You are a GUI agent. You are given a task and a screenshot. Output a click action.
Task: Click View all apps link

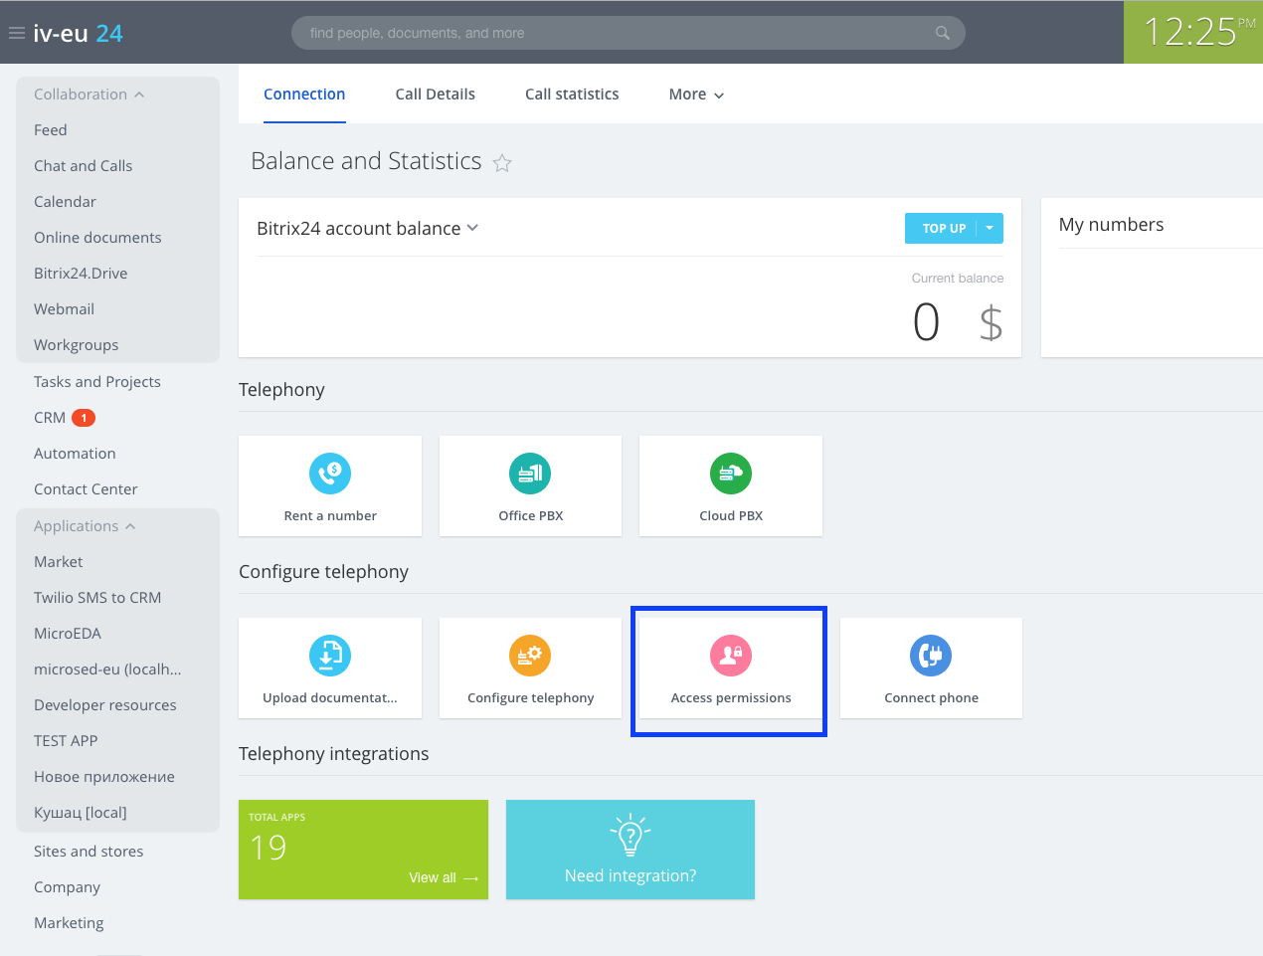point(444,877)
